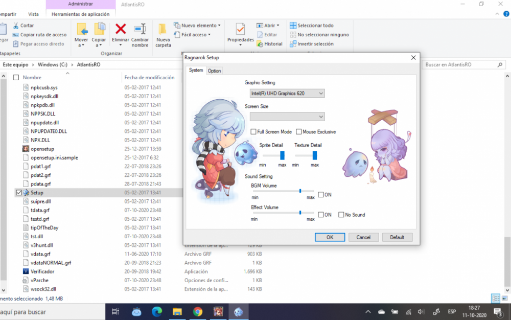The width and height of the screenshot is (511, 320).
Task: Click the Eliminar red X icon
Action: 121,29
